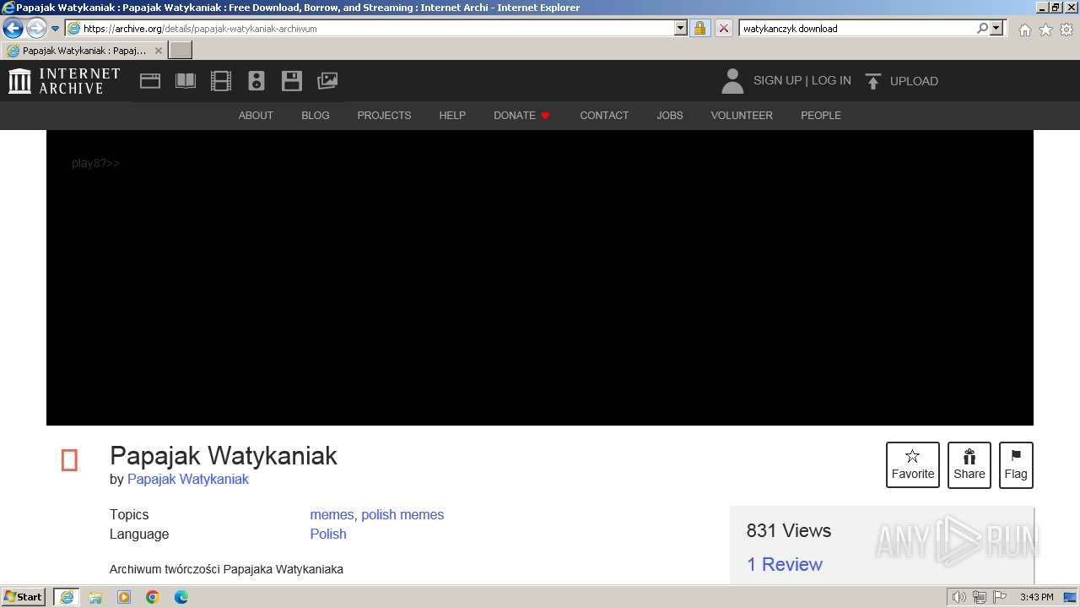Click the 831 Views text
The height and width of the screenshot is (608, 1080).
pyautogui.click(x=789, y=531)
